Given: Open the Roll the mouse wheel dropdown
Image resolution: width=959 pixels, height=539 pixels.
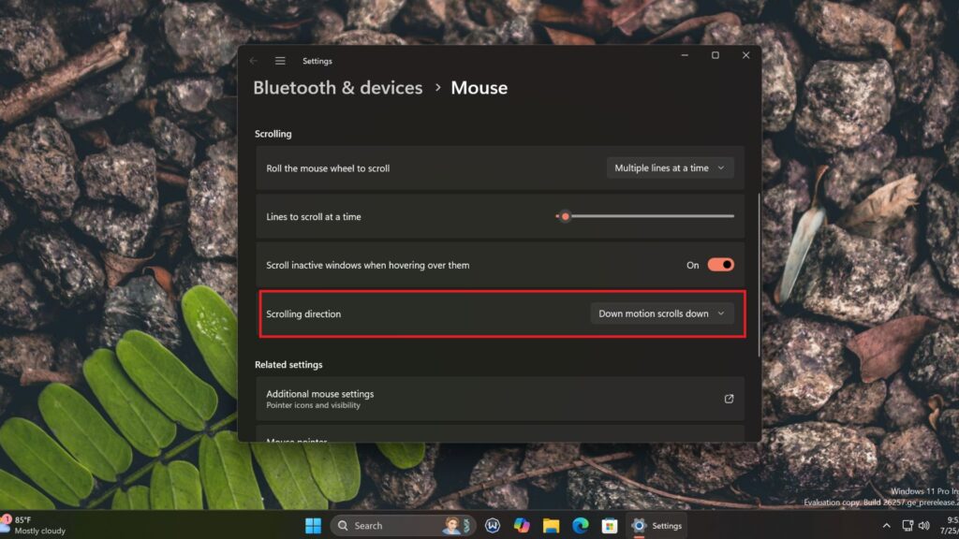Looking at the screenshot, I should (670, 168).
